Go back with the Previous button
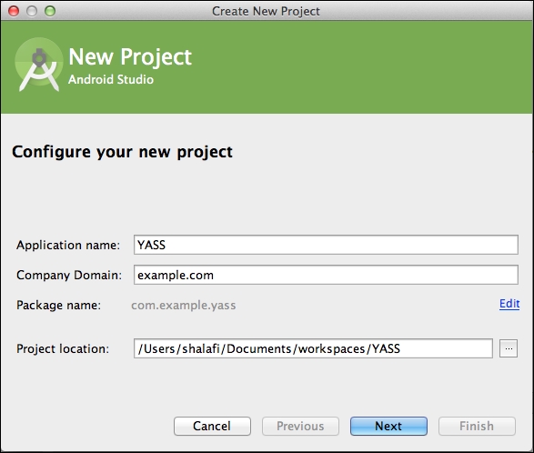534x453 pixels. [300, 426]
